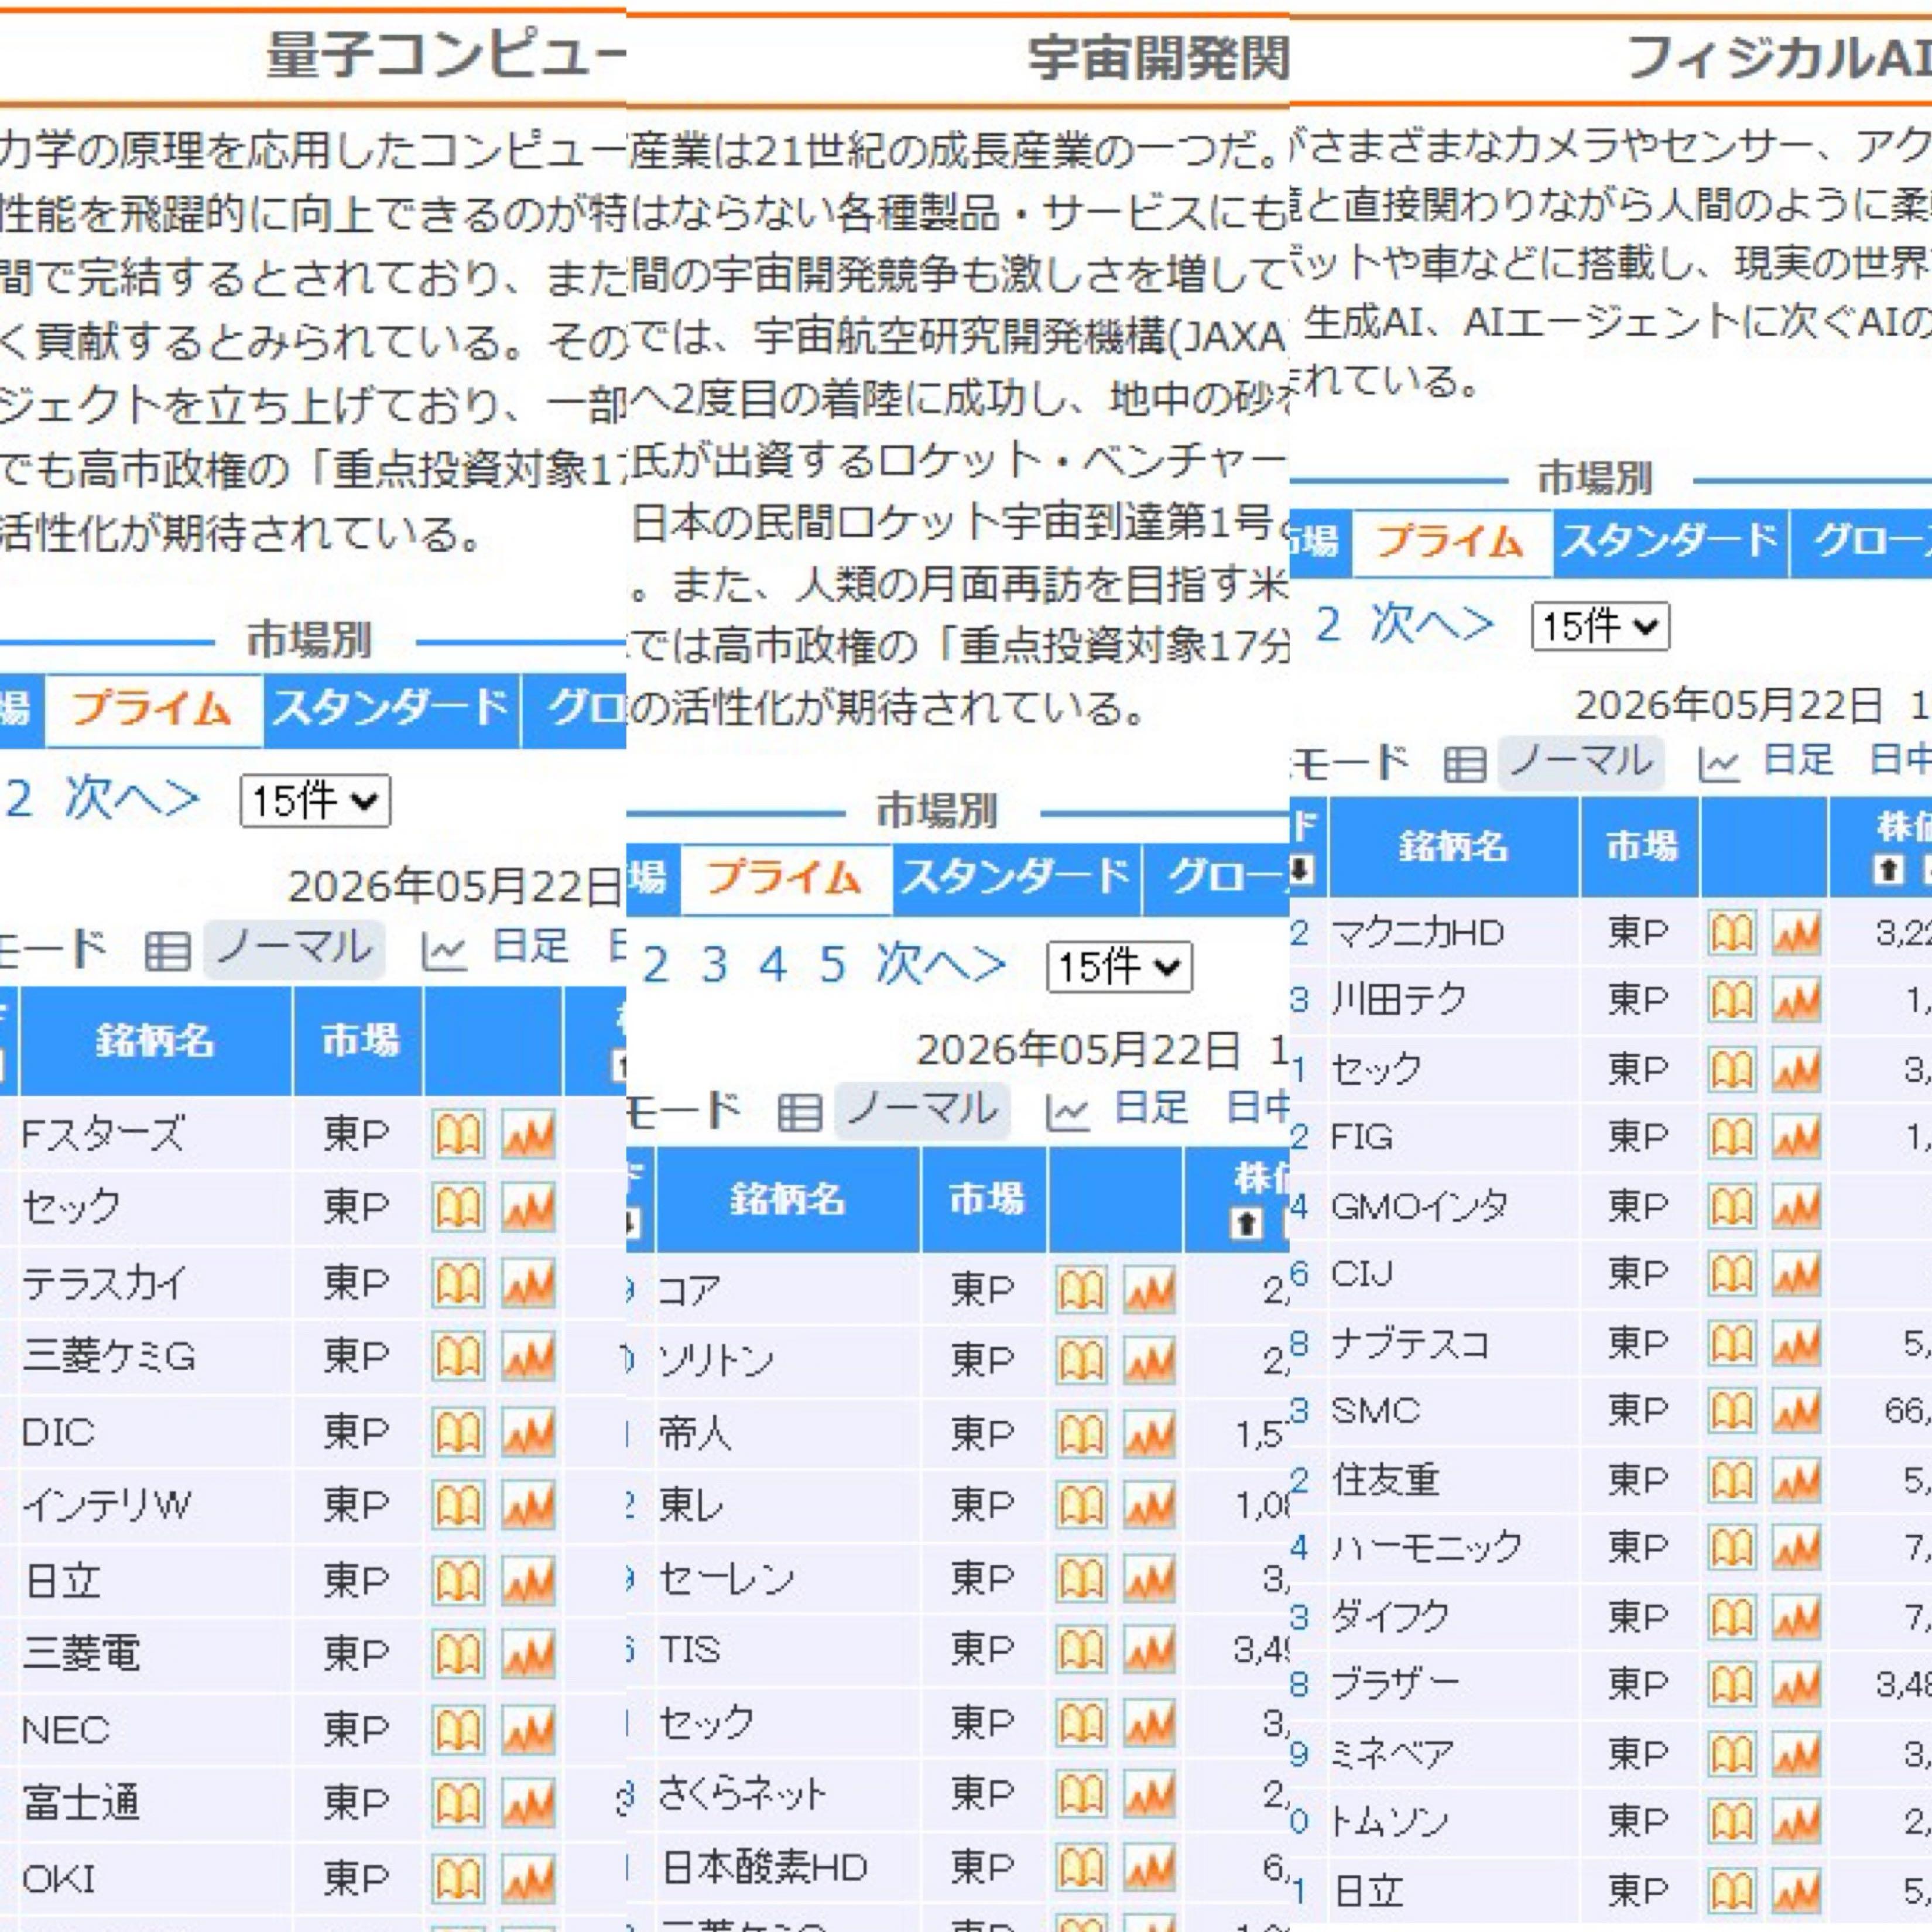This screenshot has height=1932, width=1932.
Task: Open DIC chart icon
Action: point(528,1432)
